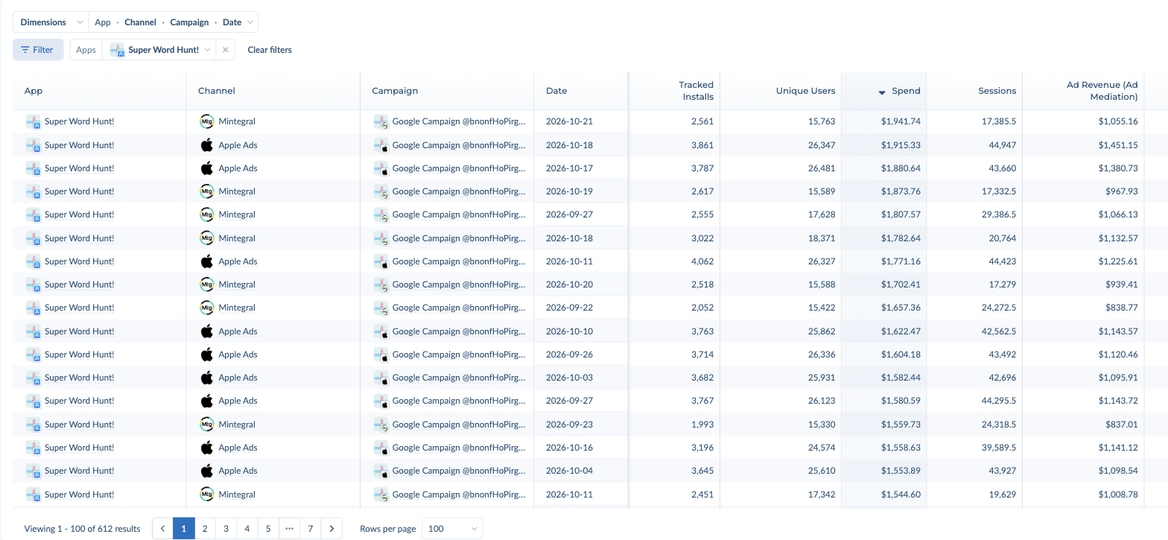Click the date 2026-10-11 in the Mintegral row
The height and width of the screenshot is (540, 1168).
569,495
